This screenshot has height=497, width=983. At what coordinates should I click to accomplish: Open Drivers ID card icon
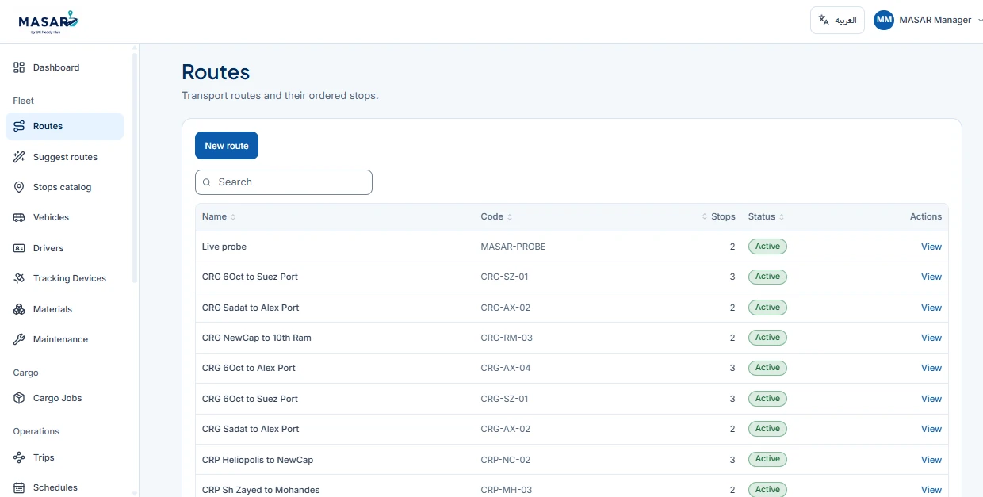pyautogui.click(x=19, y=248)
